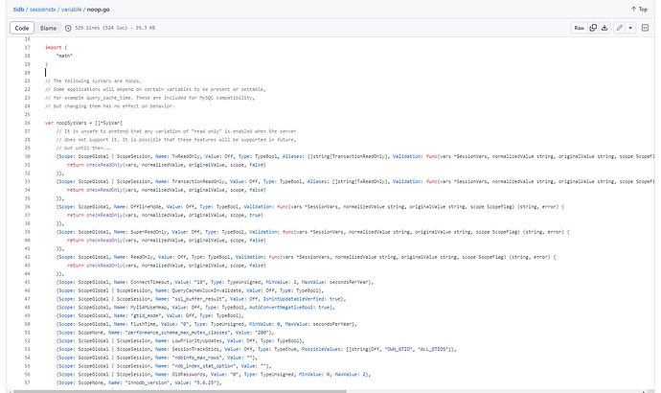This screenshot has height=393, width=661.
Task: Click the file history clock icon
Action: click(68, 28)
